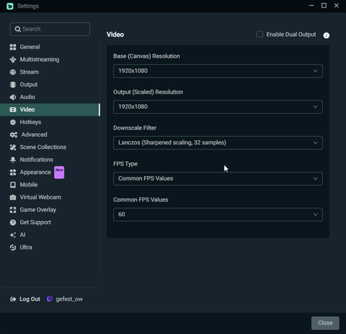This screenshot has width=346, height=334.
Task: Click the Virtual Webcam camera icon
Action: tap(13, 197)
